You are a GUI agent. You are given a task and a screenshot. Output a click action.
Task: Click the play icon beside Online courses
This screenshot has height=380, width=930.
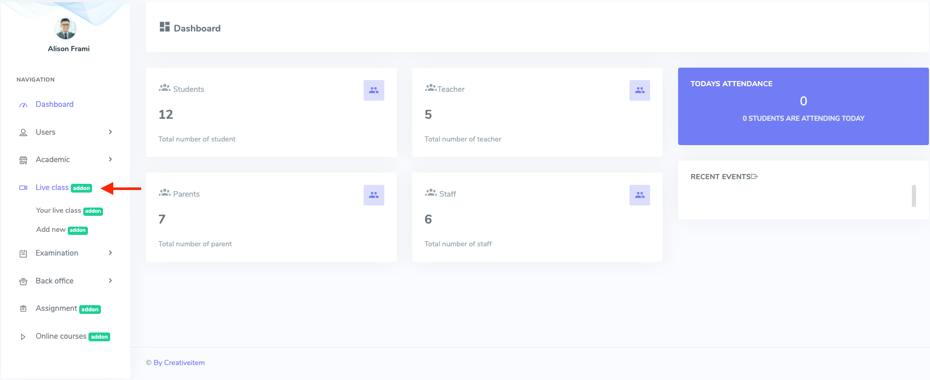click(23, 336)
